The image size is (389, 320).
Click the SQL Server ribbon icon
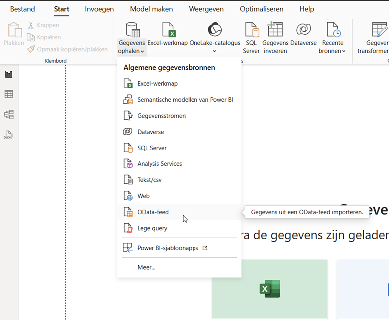[252, 30]
